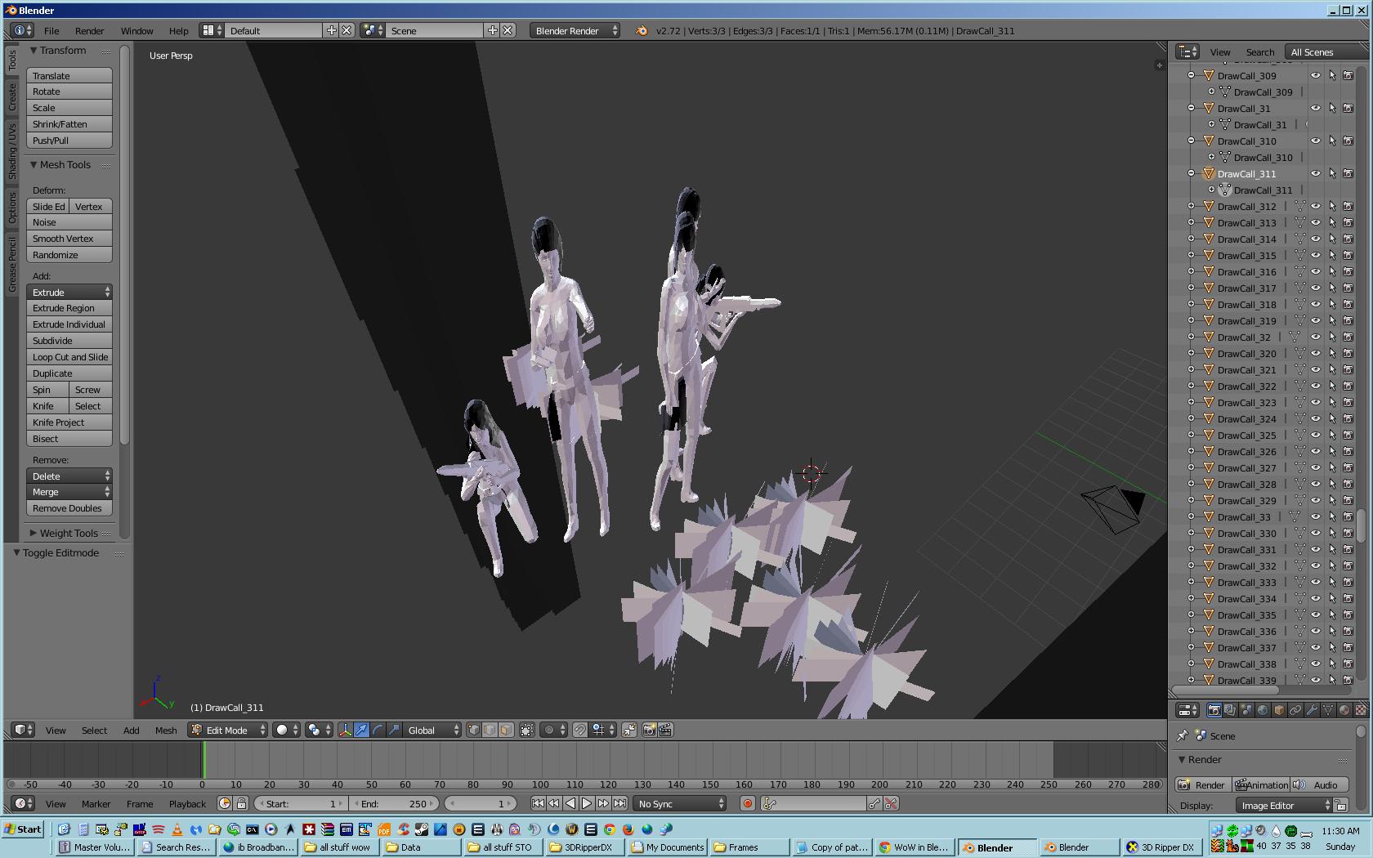This screenshot has width=1373, height=858.
Task: Open the Edit Mode dropdown
Action: (228, 730)
